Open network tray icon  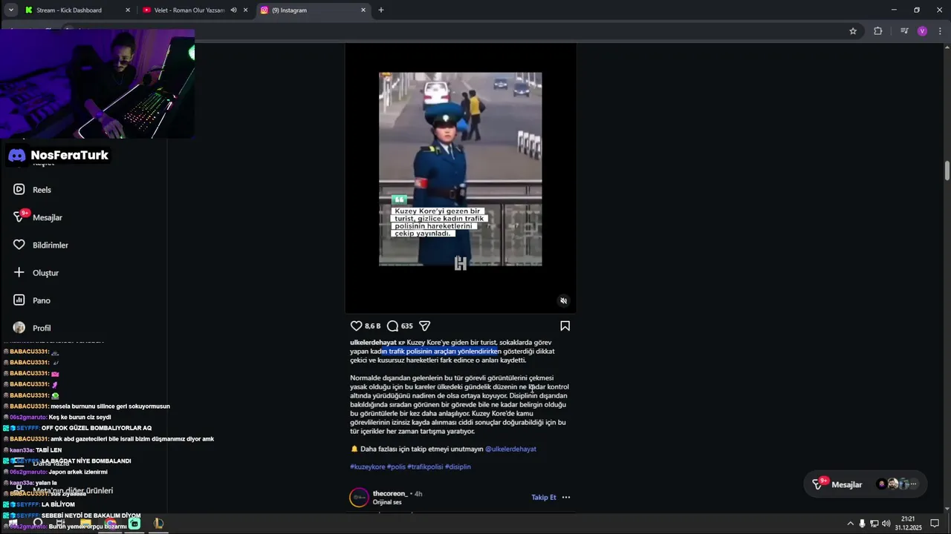(x=874, y=524)
